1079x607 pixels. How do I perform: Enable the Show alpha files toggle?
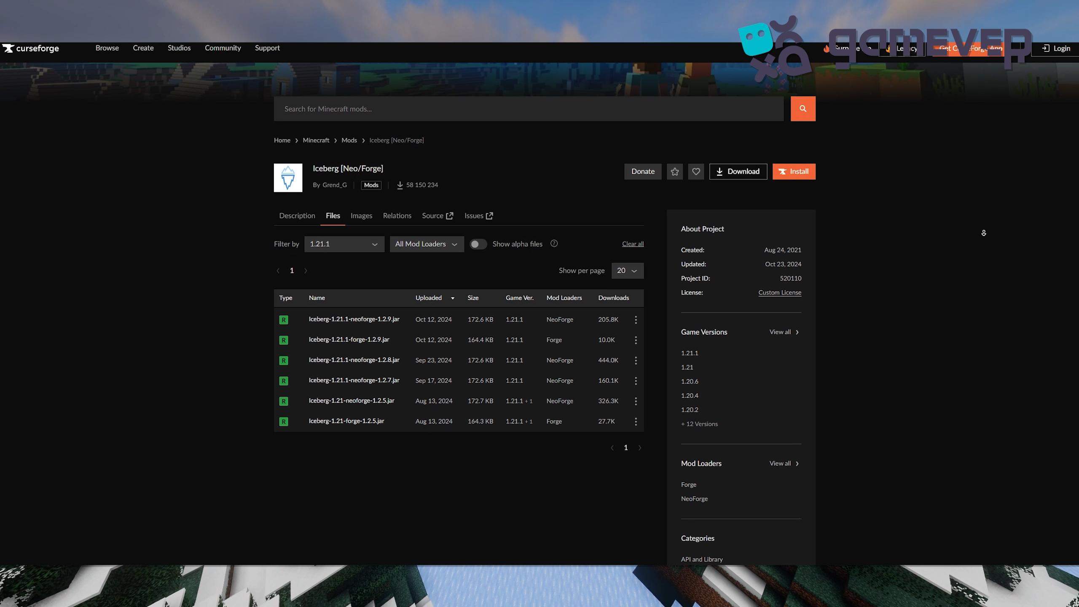[478, 244]
